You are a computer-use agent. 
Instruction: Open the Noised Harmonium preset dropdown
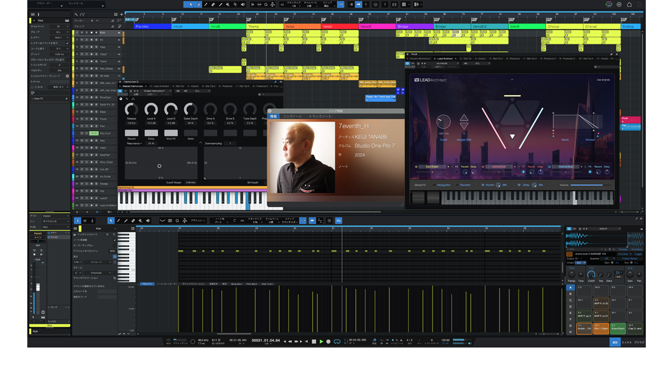coord(157,91)
